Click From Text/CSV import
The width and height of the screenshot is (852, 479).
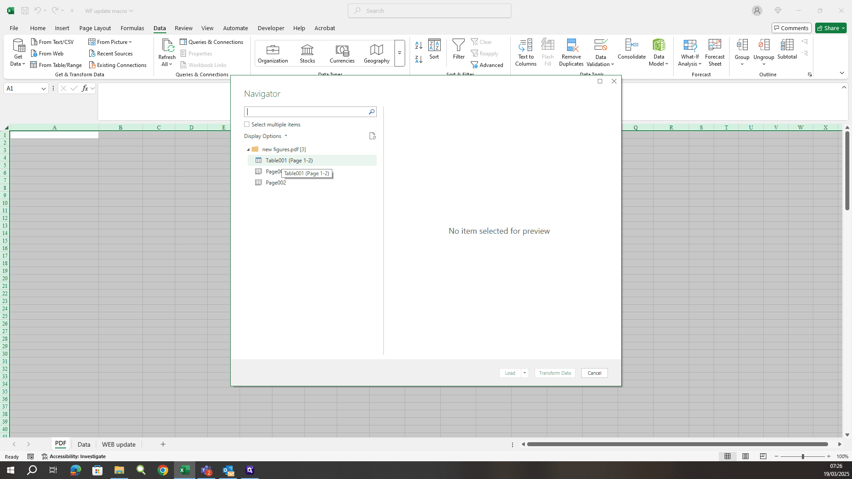coord(52,42)
